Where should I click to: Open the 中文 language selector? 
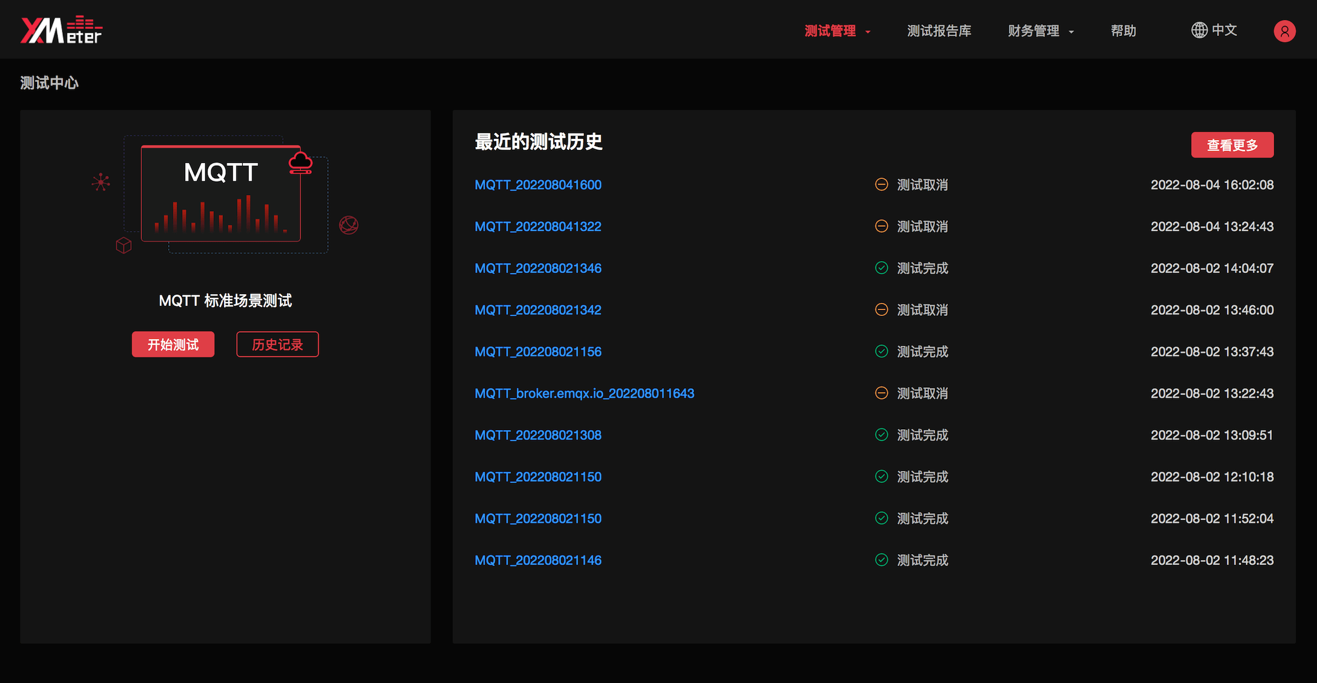click(x=1224, y=30)
